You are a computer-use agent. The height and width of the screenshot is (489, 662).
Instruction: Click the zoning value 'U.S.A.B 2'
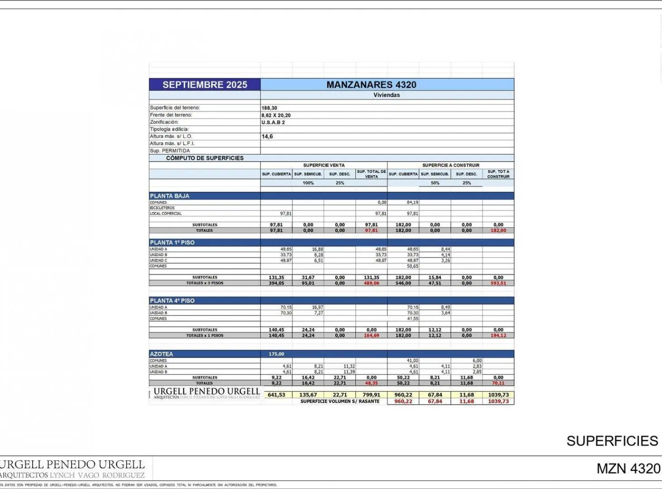[x=273, y=123]
